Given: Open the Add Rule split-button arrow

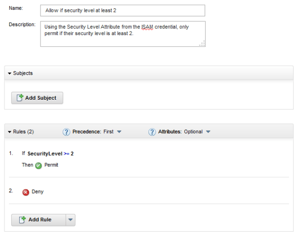Looking at the screenshot, I should [x=70, y=220].
